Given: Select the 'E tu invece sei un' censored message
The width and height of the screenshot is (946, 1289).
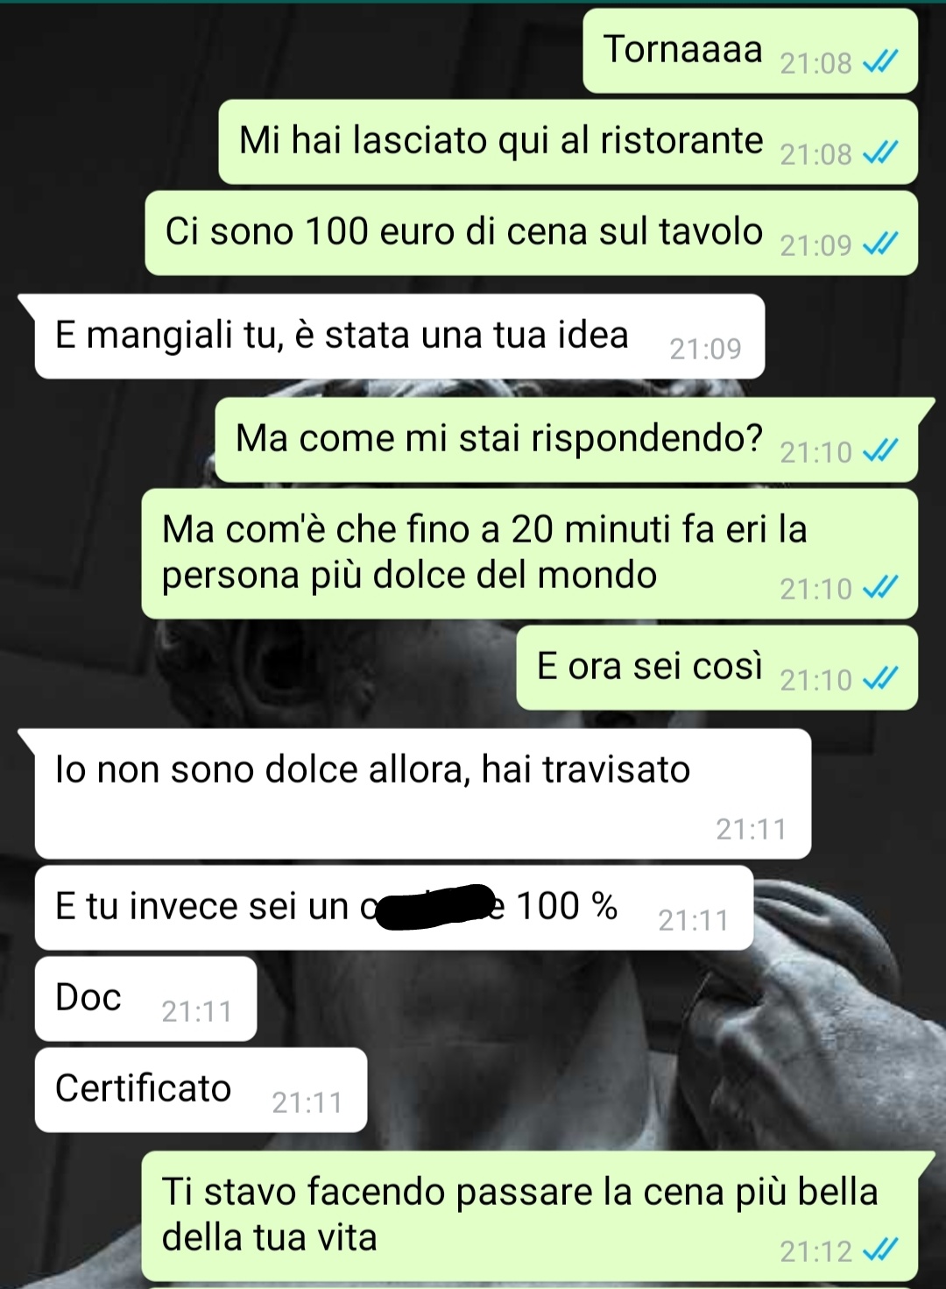Looking at the screenshot, I should [394, 908].
